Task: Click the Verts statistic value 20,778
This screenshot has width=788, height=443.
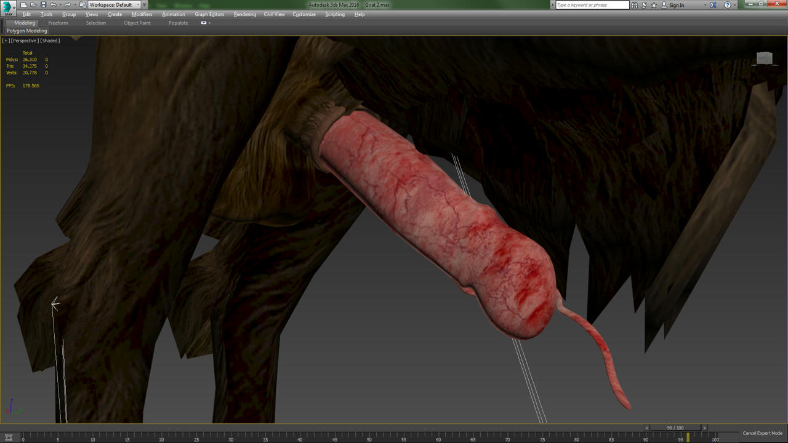Action: coord(30,73)
